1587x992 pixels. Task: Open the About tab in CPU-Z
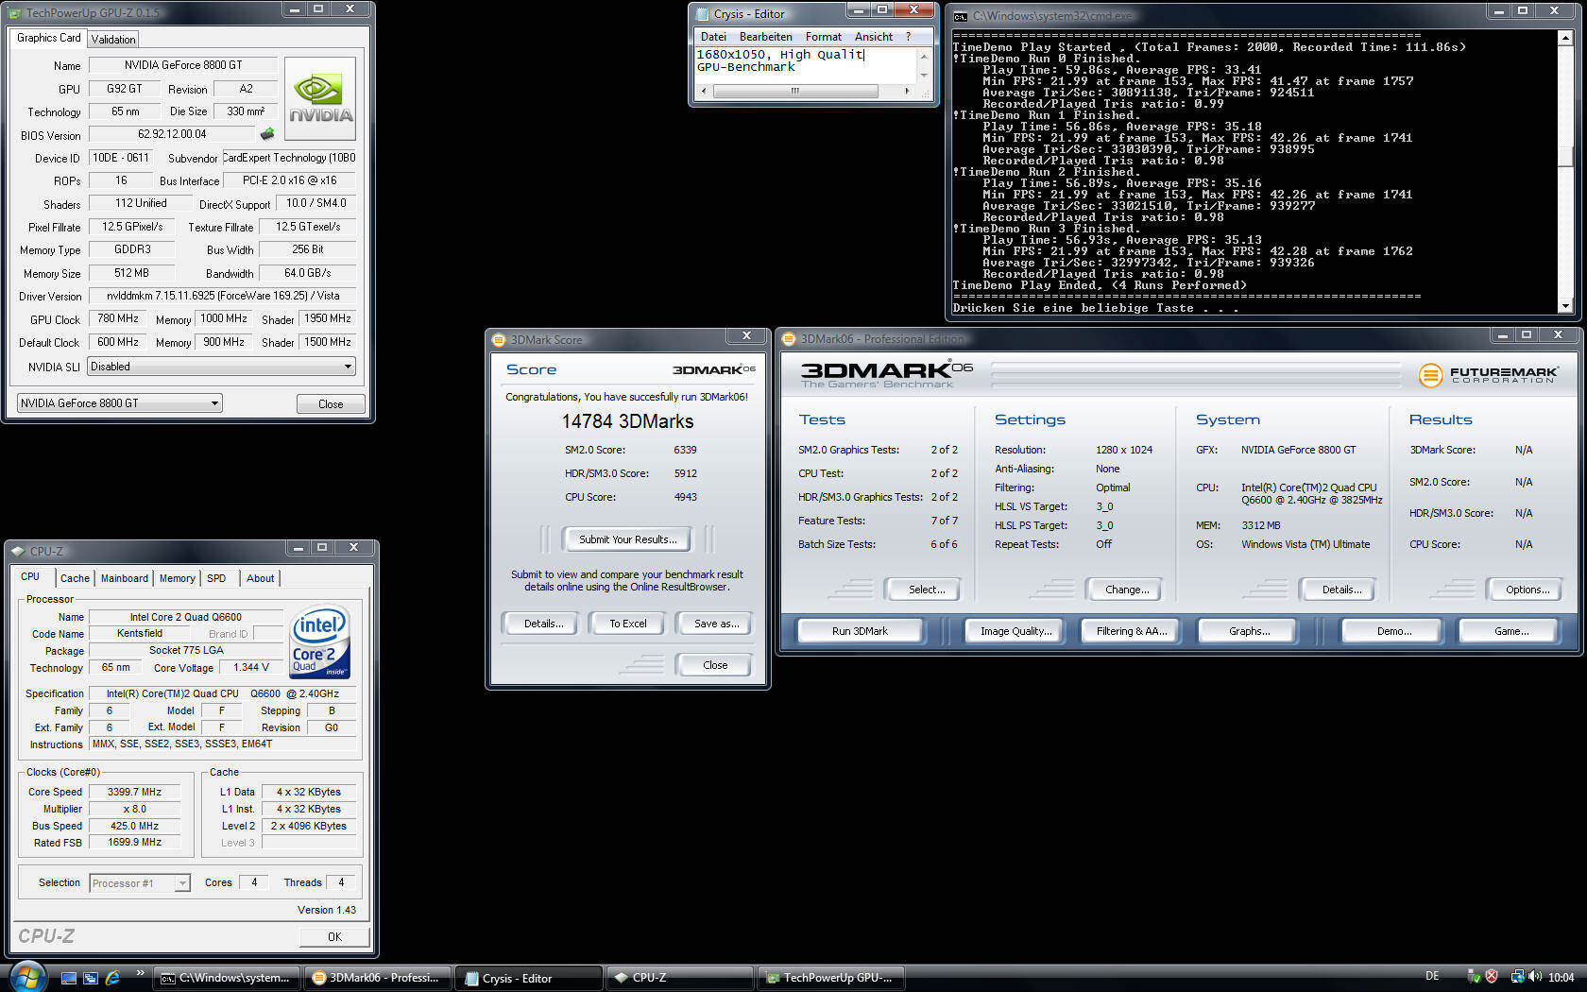coord(261,578)
